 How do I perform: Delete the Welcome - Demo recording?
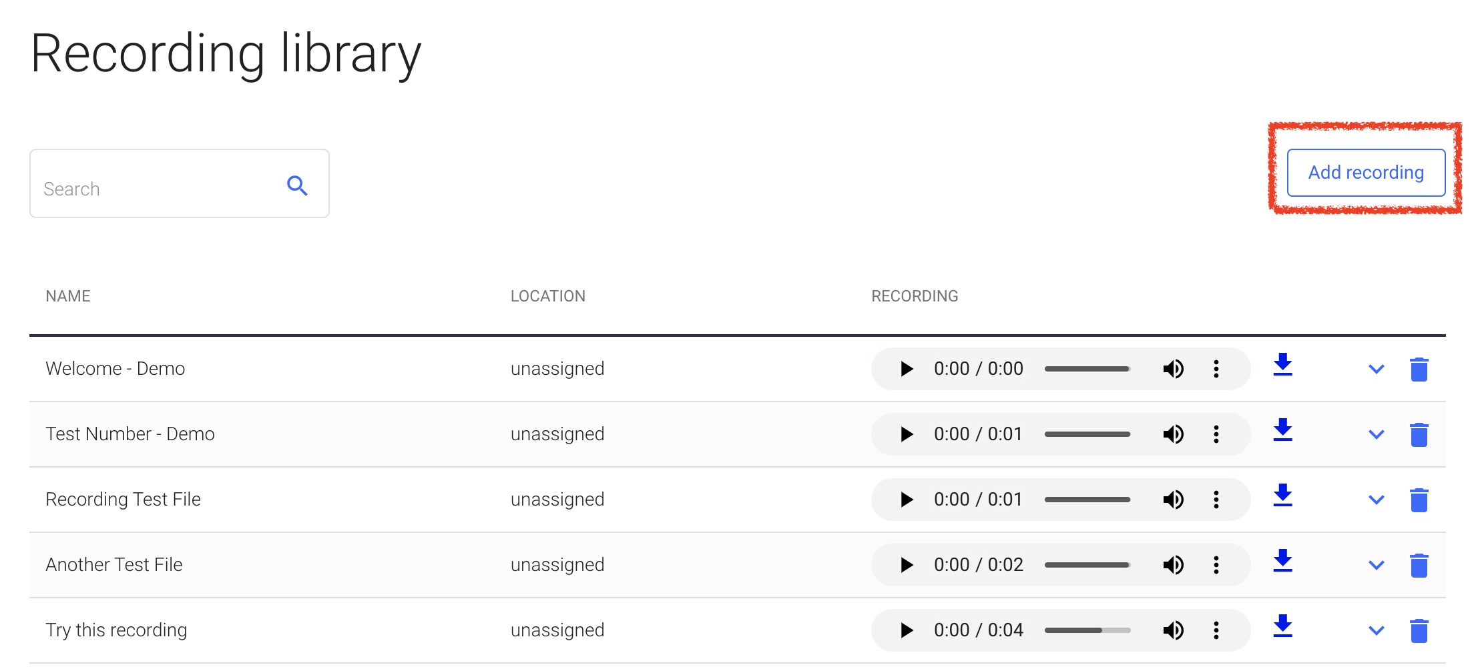click(x=1419, y=369)
